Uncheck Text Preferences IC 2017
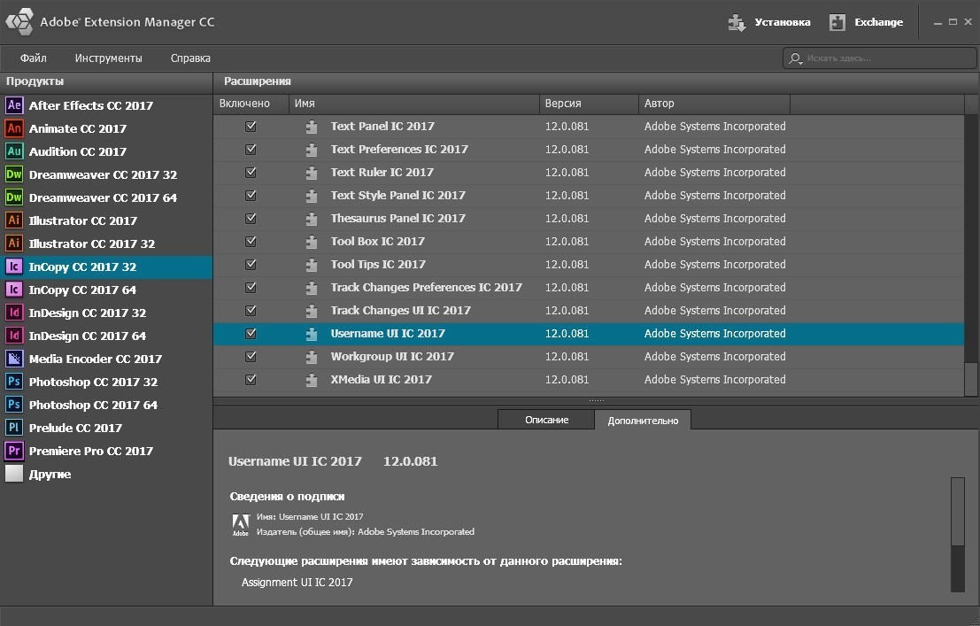Image resolution: width=980 pixels, height=626 pixels. pyautogui.click(x=251, y=150)
